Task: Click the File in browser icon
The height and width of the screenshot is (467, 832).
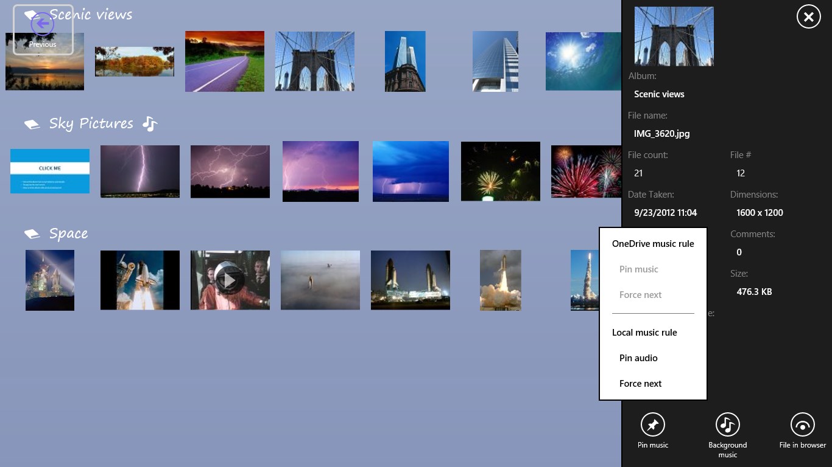Action: [x=802, y=425]
